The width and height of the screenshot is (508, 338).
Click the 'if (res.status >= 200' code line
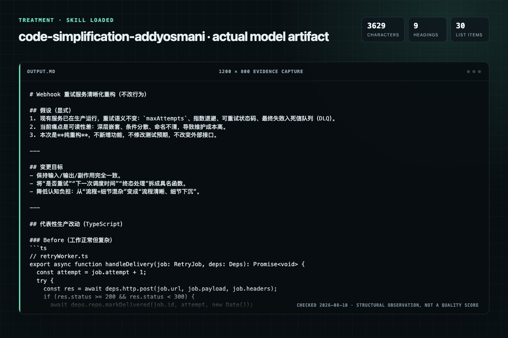point(119,297)
